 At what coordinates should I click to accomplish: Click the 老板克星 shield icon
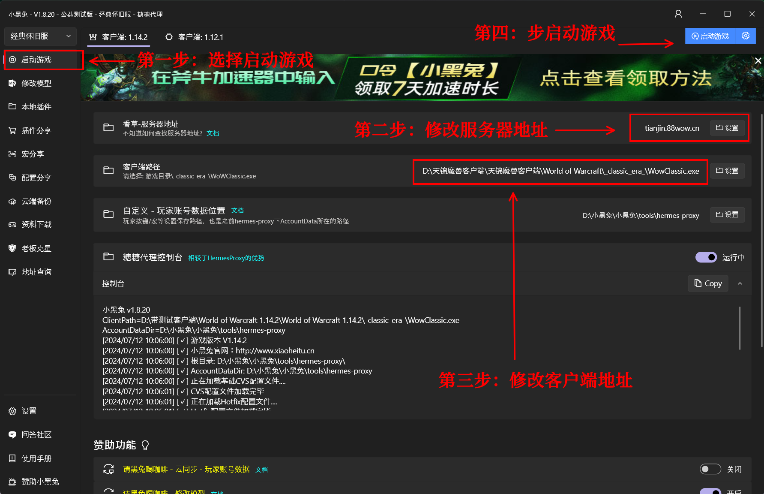(12, 248)
